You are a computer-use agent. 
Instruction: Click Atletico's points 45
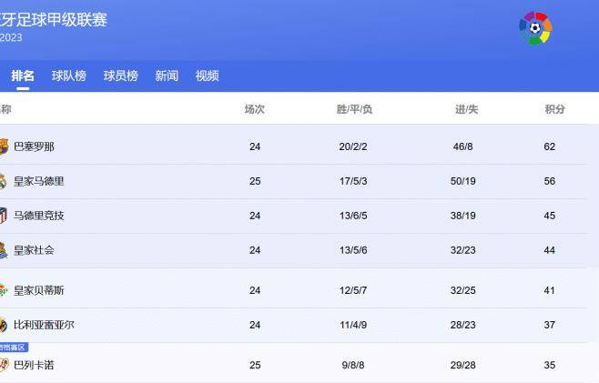tap(549, 216)
